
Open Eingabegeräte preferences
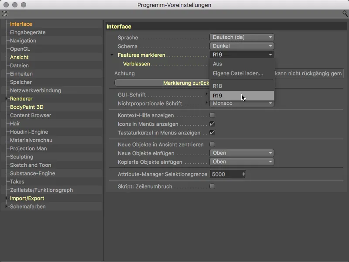28,32
